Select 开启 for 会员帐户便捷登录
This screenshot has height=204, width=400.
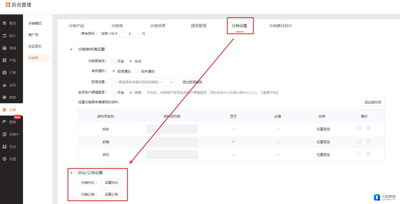click(x=114, y=92)
